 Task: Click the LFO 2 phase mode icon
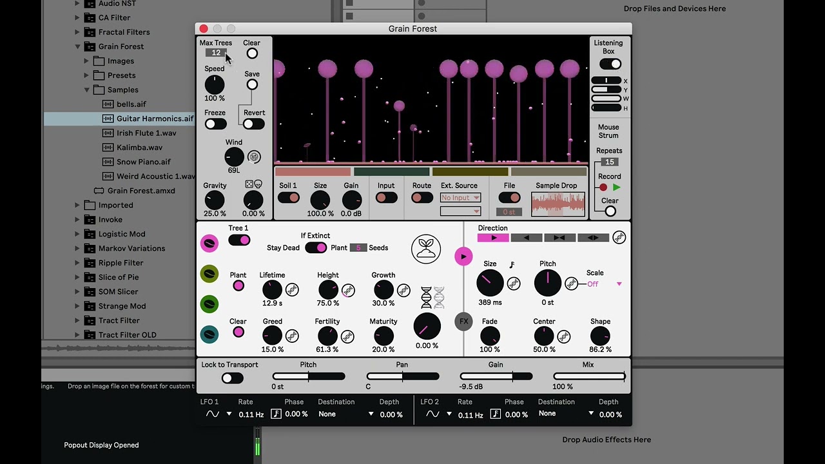pos(496,414)
